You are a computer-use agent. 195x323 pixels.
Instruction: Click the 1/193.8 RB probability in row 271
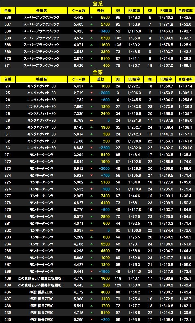(166, 155)
